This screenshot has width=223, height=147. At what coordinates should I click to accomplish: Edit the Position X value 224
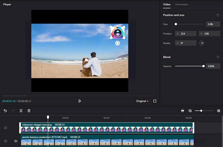pos(186,34)
